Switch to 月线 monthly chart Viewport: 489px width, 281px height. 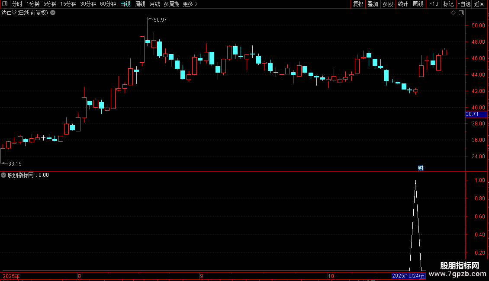click(x=154, y=4)
